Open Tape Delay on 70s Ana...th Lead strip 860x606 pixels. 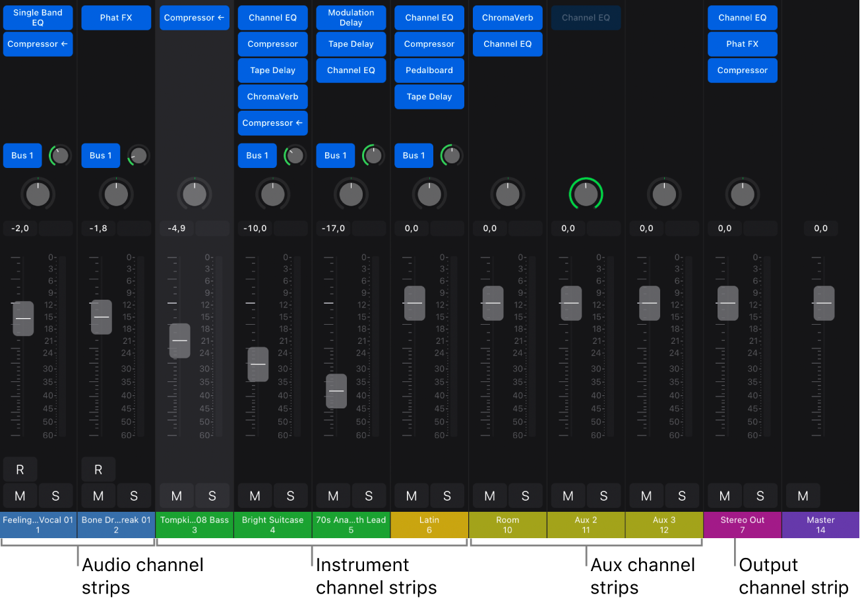(x=351, y=44)
